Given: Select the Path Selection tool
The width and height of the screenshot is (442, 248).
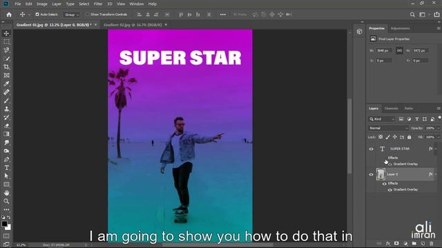Looking at the screenshot, I should click(6, 176).
